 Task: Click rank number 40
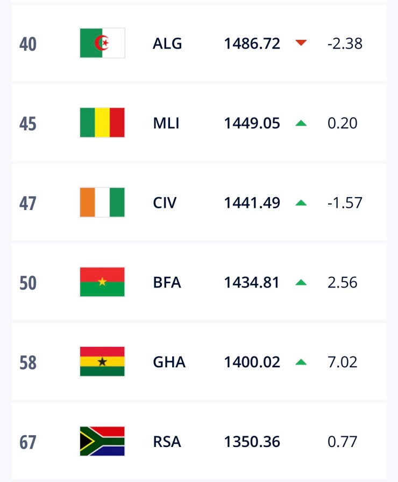point(28,44)
